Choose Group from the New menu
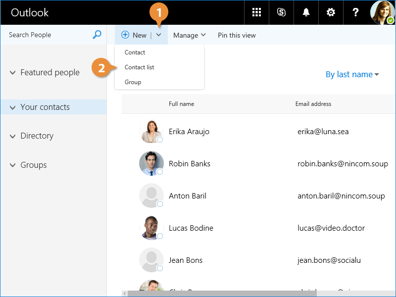 click(133, 82)
